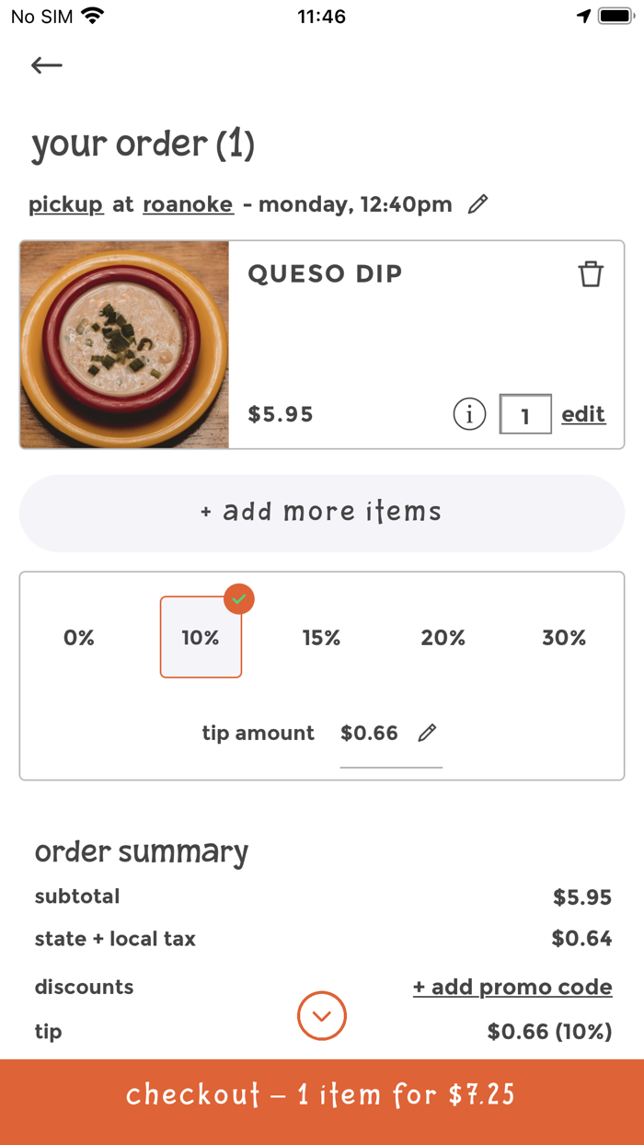644x1145 pixels.
Task: Change the roanoke pickup location
Action: coord(188,204)
